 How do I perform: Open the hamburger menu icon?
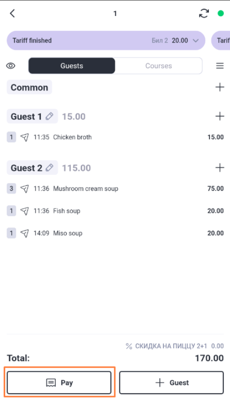[220, 66]
